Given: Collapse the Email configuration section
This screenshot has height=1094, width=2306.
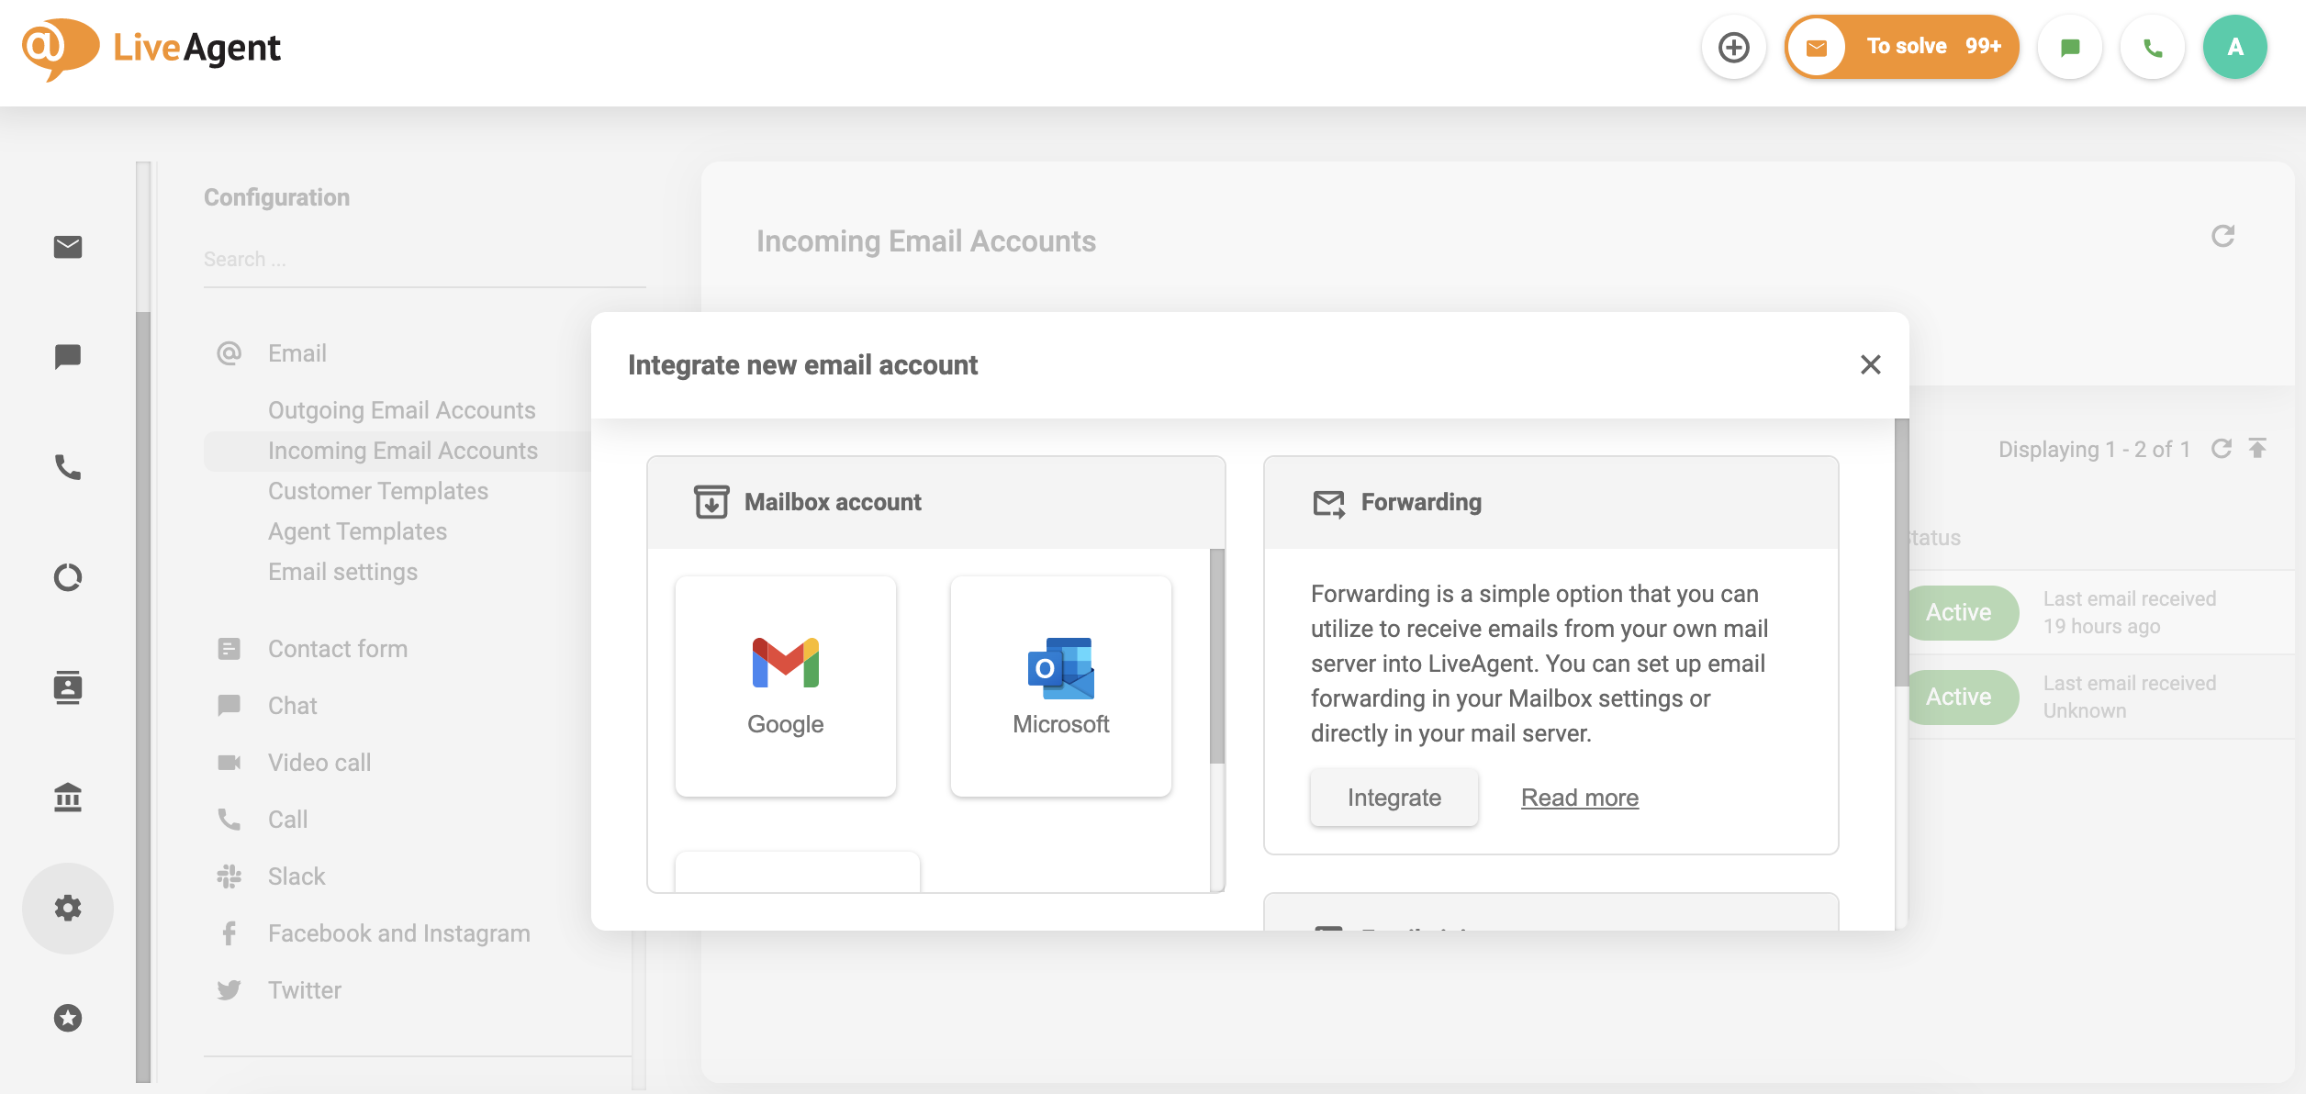Looking at the screenshot, I should pos(297,352).
